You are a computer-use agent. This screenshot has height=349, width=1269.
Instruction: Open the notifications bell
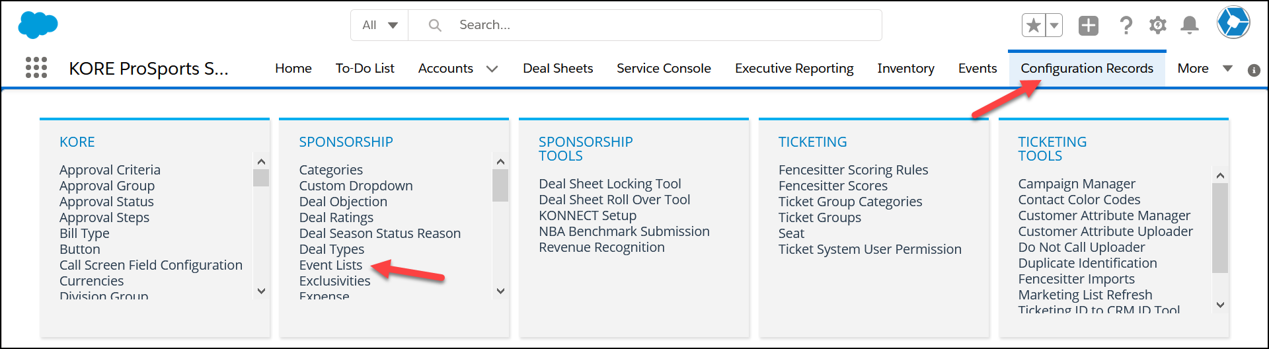click(x=1190, y=26)
